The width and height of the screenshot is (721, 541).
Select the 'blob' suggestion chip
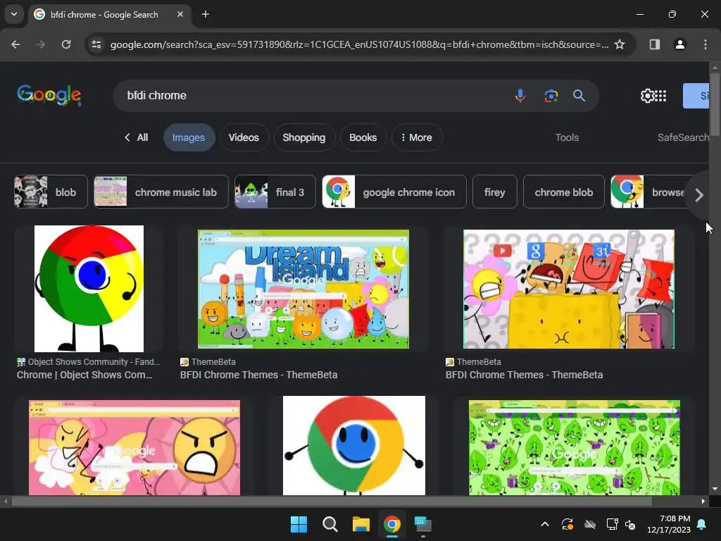(51, 192)
